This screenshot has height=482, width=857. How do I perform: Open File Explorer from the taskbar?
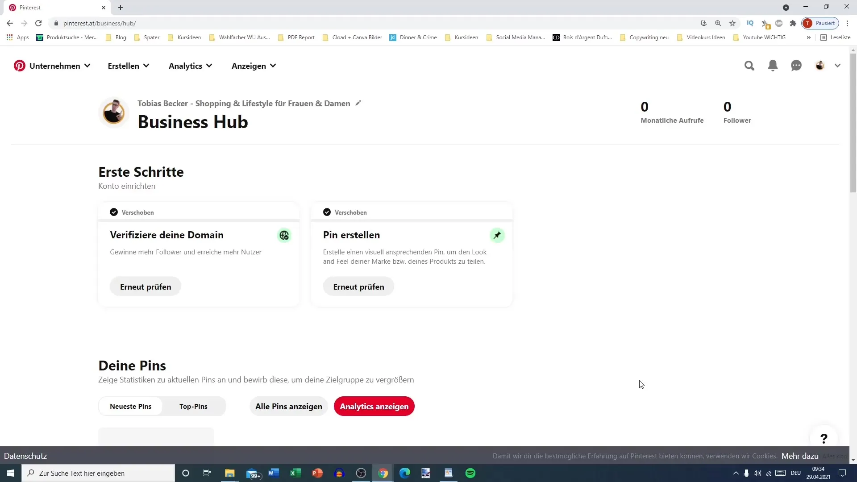click(x=230, y=473)
